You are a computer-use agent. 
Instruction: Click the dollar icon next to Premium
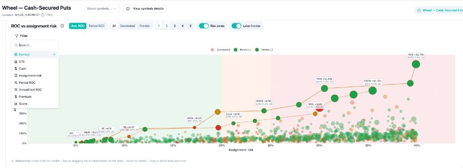click(16, 97)
